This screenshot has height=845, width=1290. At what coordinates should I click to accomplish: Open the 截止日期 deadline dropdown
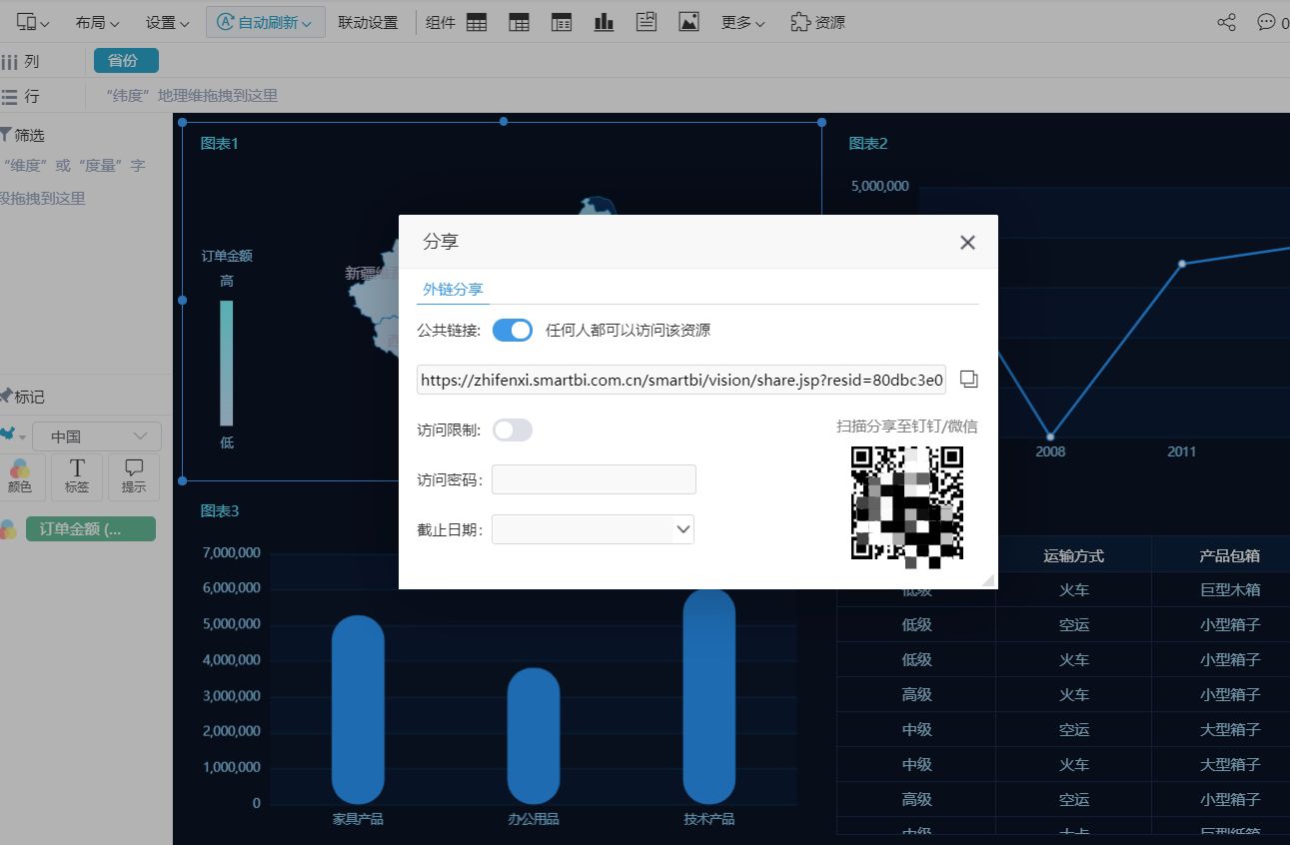click(x=593, y=529)
